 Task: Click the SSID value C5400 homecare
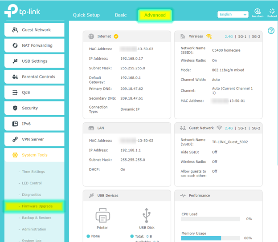pyautogui.click(x=226, y=50)
